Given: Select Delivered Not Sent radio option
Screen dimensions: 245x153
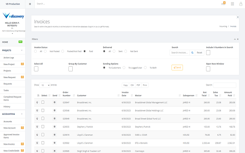Looking at the screenshot, I should tap(126, 51).
